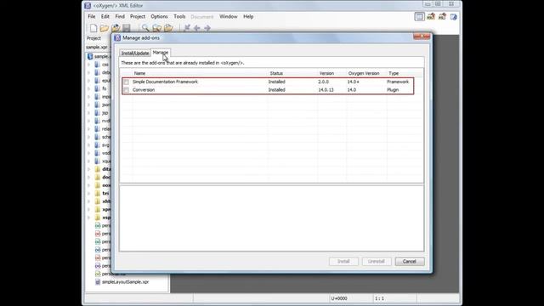The width and height of the screenshot is (544, 306).
Task: Open the XSLT Debugger perspective icon
Action: coord(431,17)
